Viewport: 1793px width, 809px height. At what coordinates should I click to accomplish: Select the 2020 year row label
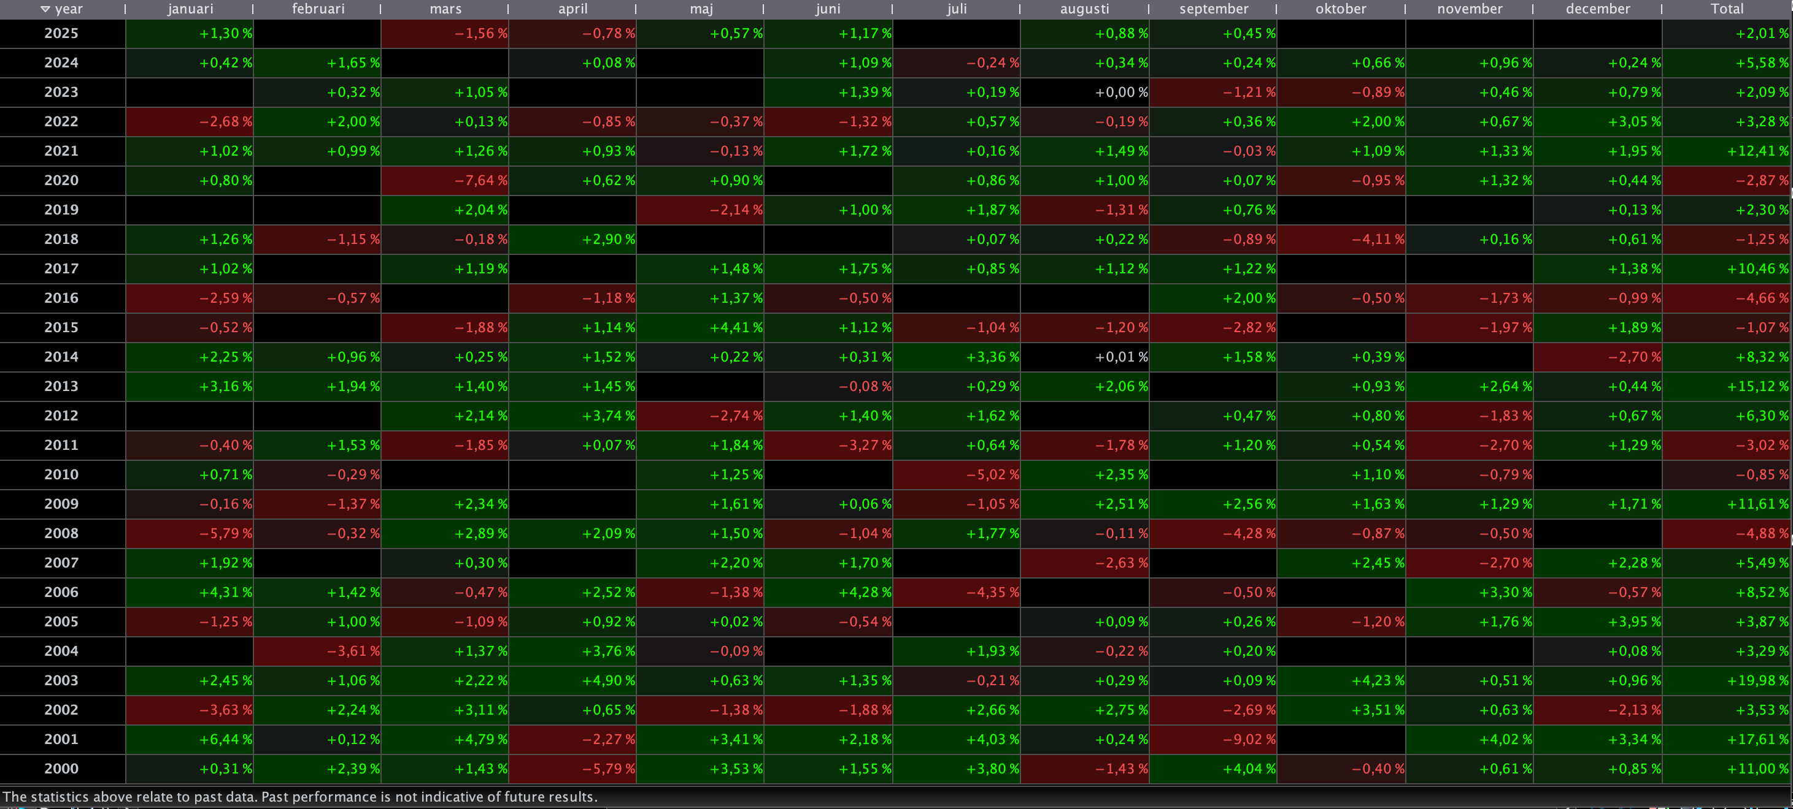click(x=61, y=181)
